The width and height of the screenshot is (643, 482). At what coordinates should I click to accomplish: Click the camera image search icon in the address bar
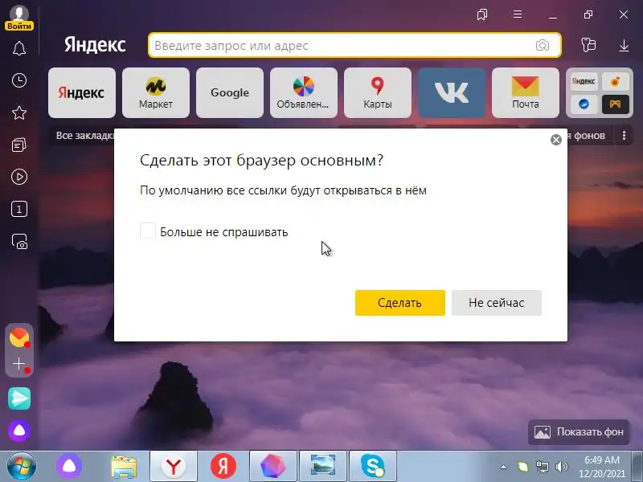pos(542,45)
